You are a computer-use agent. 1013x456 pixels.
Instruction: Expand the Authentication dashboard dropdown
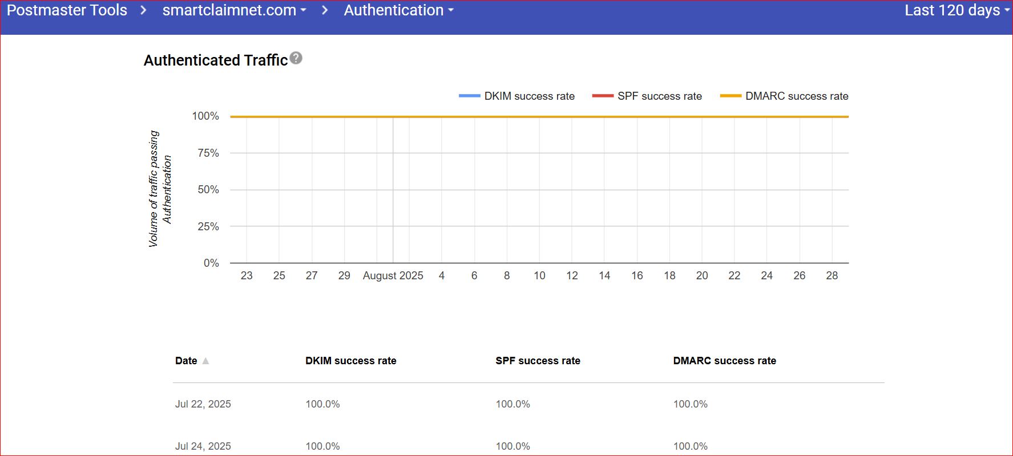pos(398,10)
